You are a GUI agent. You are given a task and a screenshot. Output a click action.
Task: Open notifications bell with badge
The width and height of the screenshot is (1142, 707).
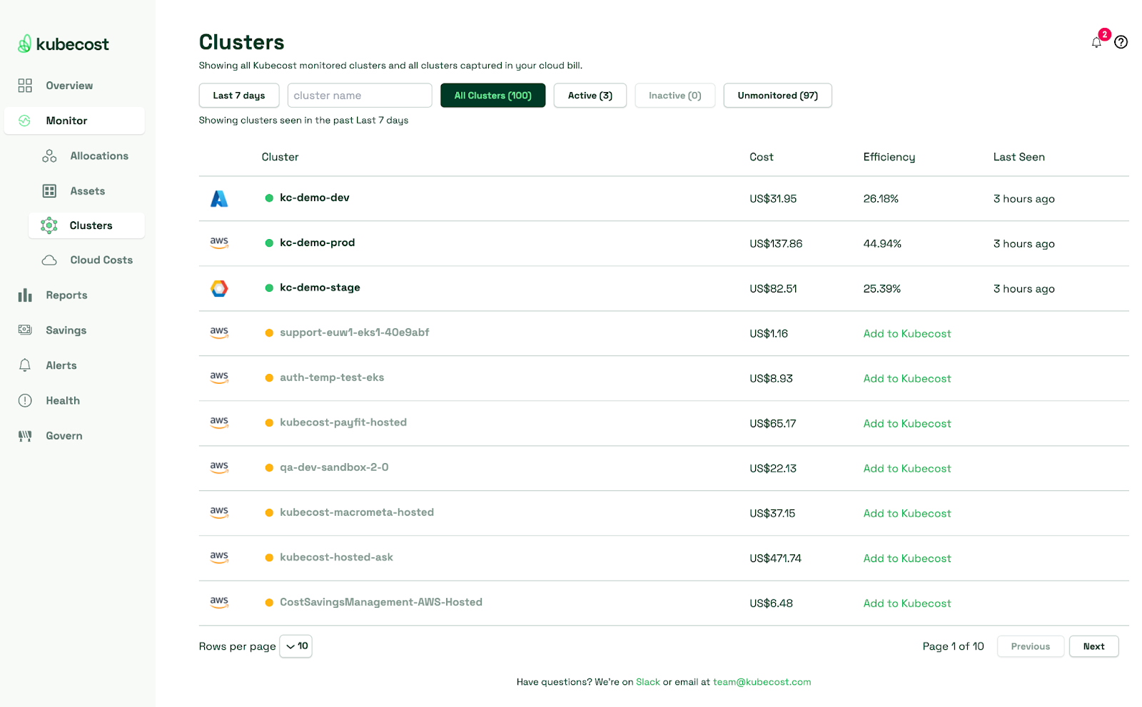(1096, 42)
